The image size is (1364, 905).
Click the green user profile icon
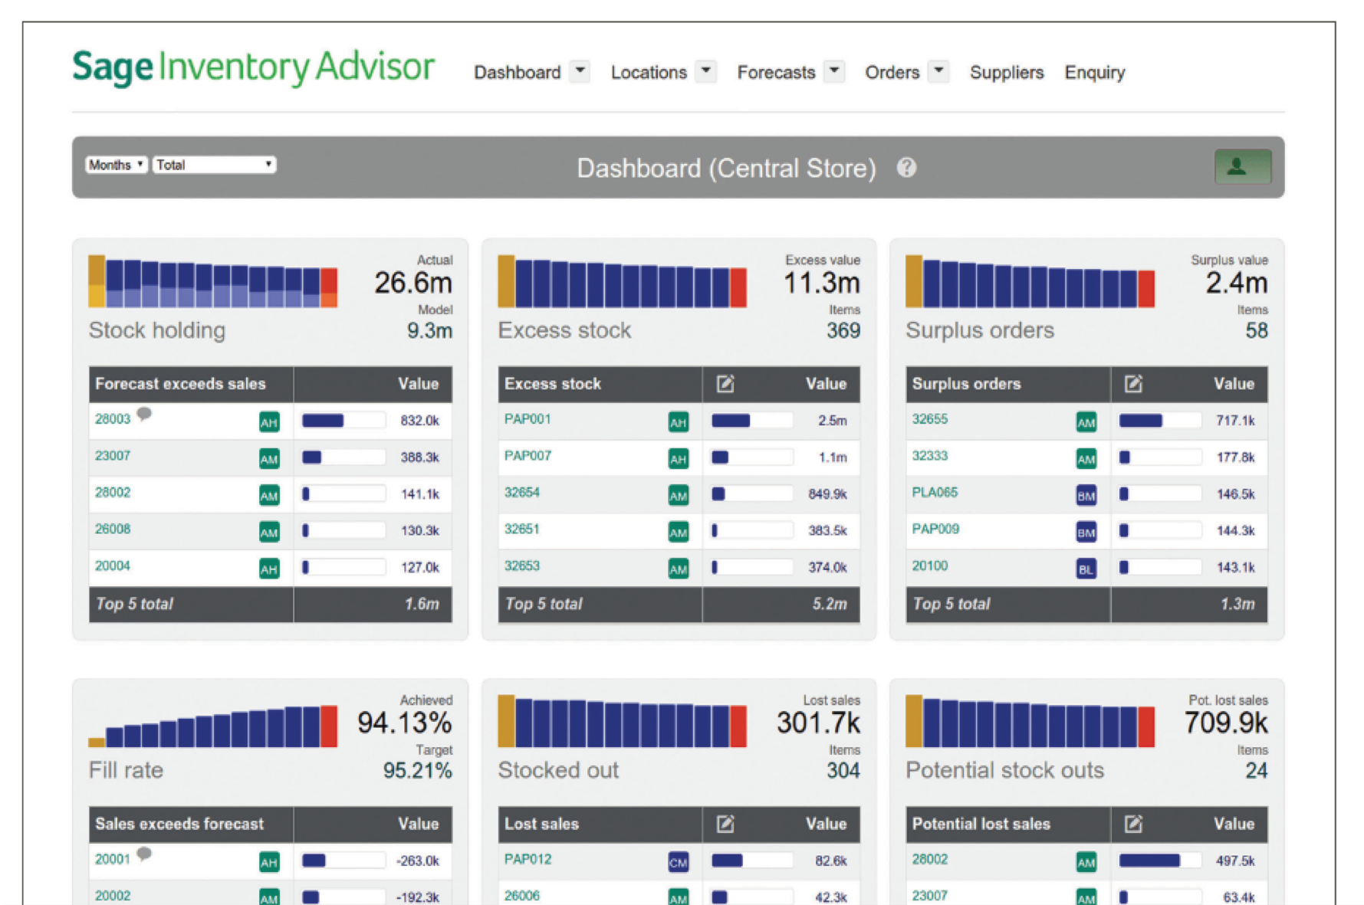click(x=1242, y=167)
